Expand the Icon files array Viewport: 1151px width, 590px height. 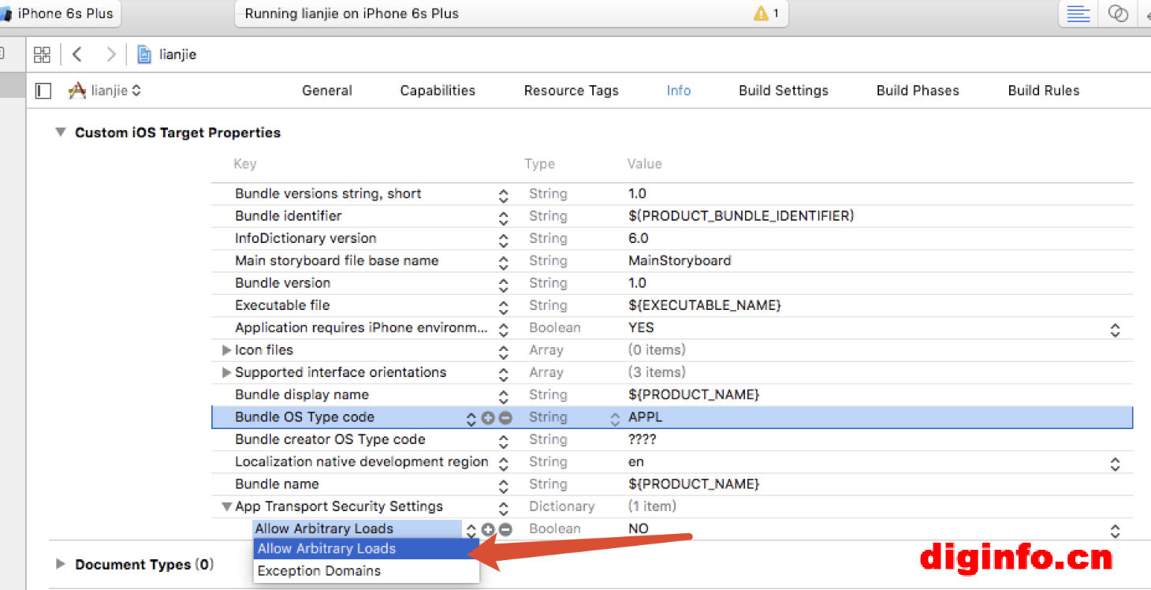pyautogui.click(x=227, y=350)
